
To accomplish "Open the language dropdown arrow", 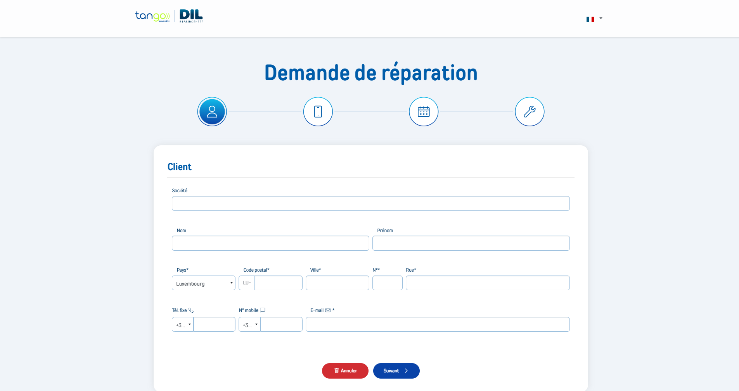I will [601, 18].
